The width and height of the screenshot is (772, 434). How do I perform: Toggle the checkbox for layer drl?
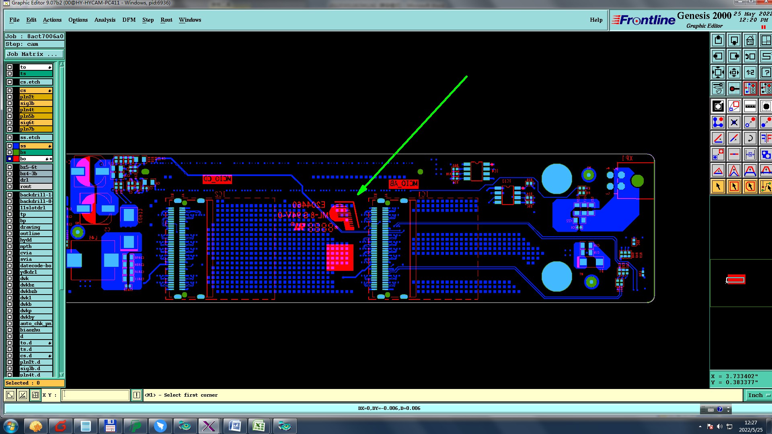(x=10, y=180)
